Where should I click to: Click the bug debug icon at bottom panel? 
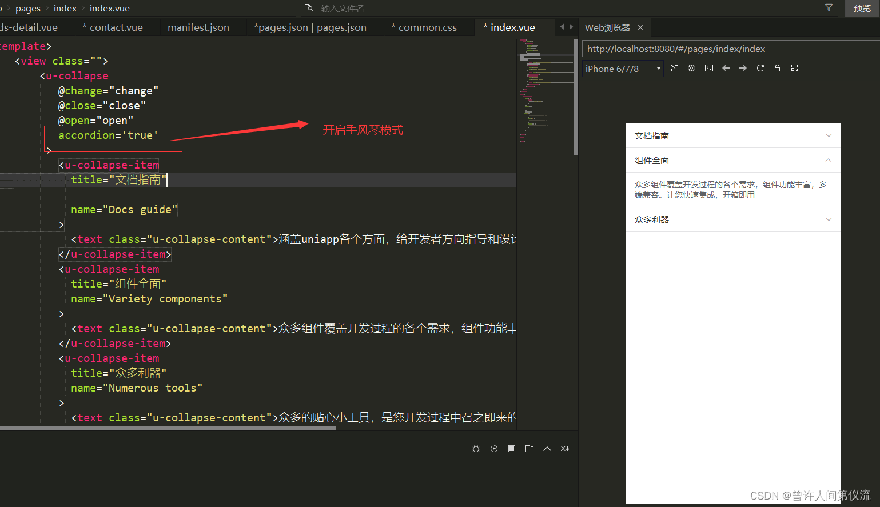click(x=476, y=448)
